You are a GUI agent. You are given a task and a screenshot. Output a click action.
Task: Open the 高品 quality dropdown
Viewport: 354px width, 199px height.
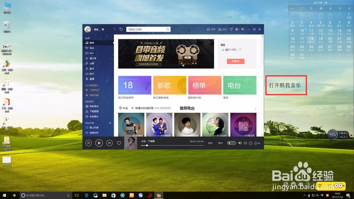211,143
